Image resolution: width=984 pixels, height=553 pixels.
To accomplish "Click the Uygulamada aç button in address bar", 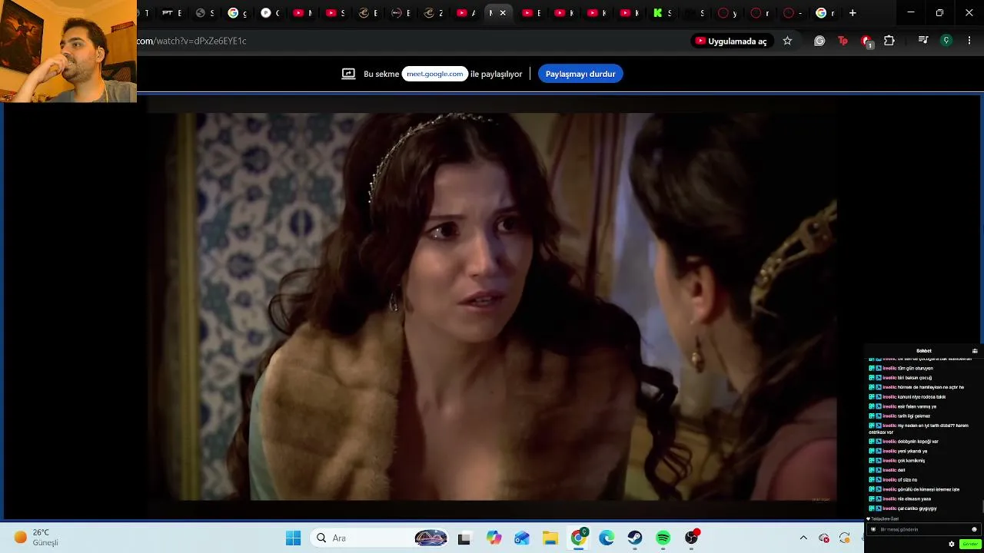I will click(731, 41).
